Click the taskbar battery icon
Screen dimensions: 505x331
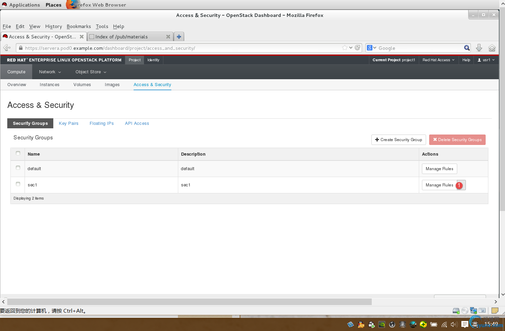[434, 324]
